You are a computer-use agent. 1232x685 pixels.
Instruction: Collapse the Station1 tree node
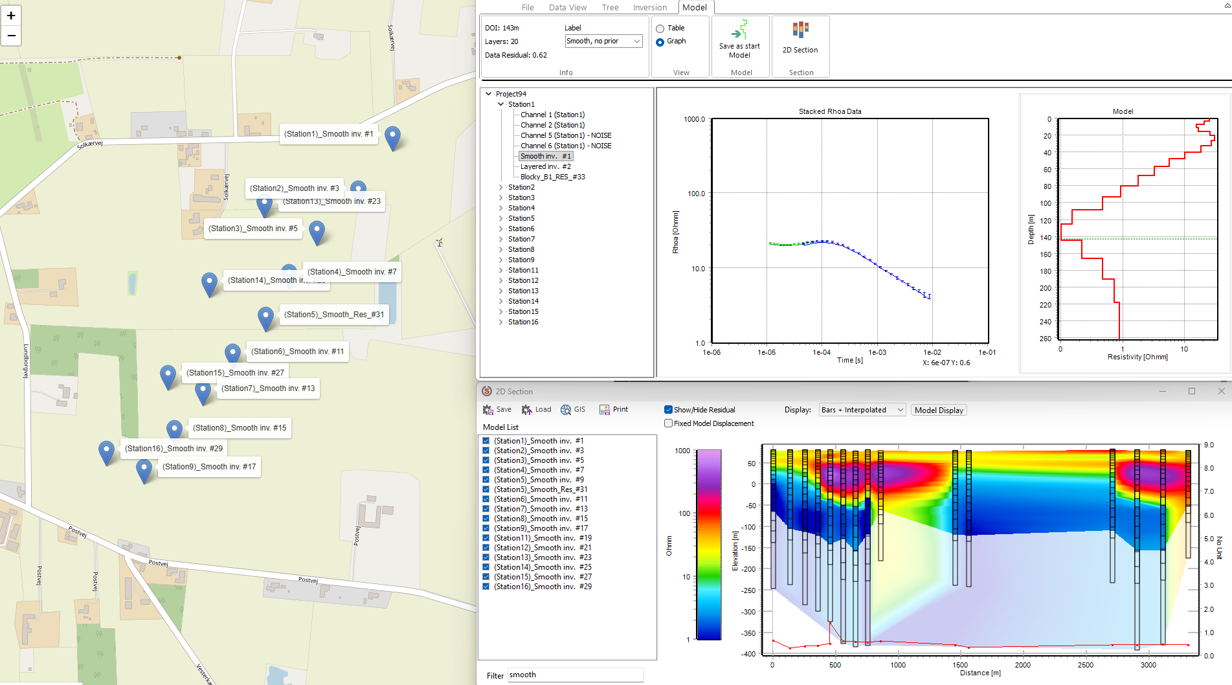pos(500,104)
